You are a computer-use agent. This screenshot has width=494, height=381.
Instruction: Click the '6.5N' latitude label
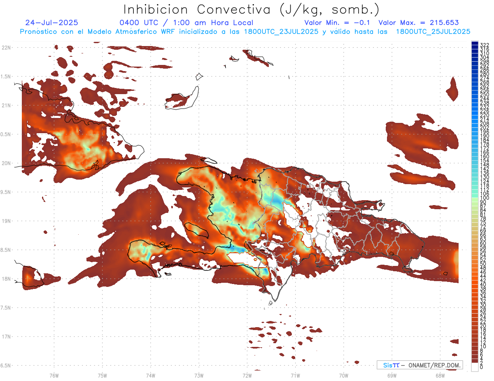[x=6, y=366]
